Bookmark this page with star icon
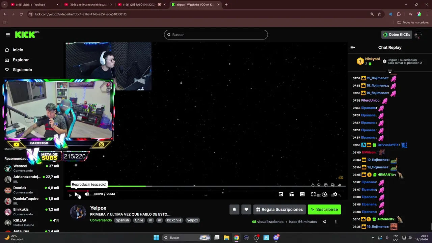Viewport: 432px width, 243px height. pyautogui.click(x=379, y=14)
